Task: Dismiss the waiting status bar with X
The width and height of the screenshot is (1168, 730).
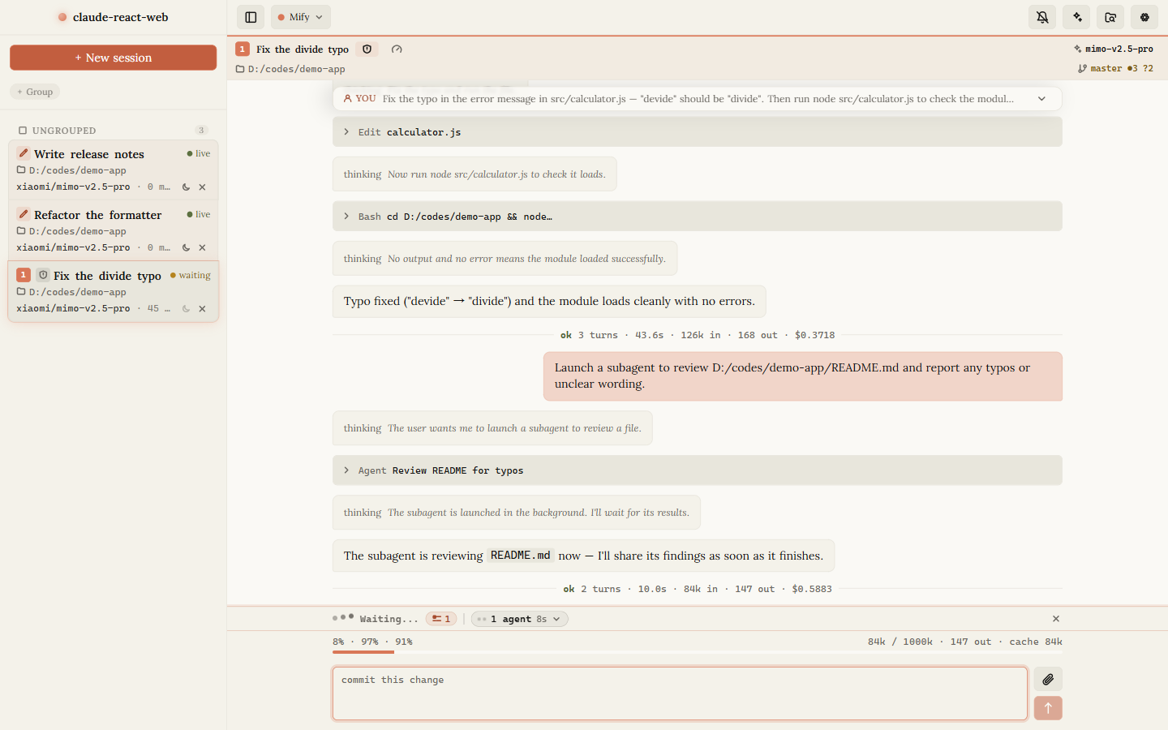Action: pyautogui.click(x=1055, y=619)
